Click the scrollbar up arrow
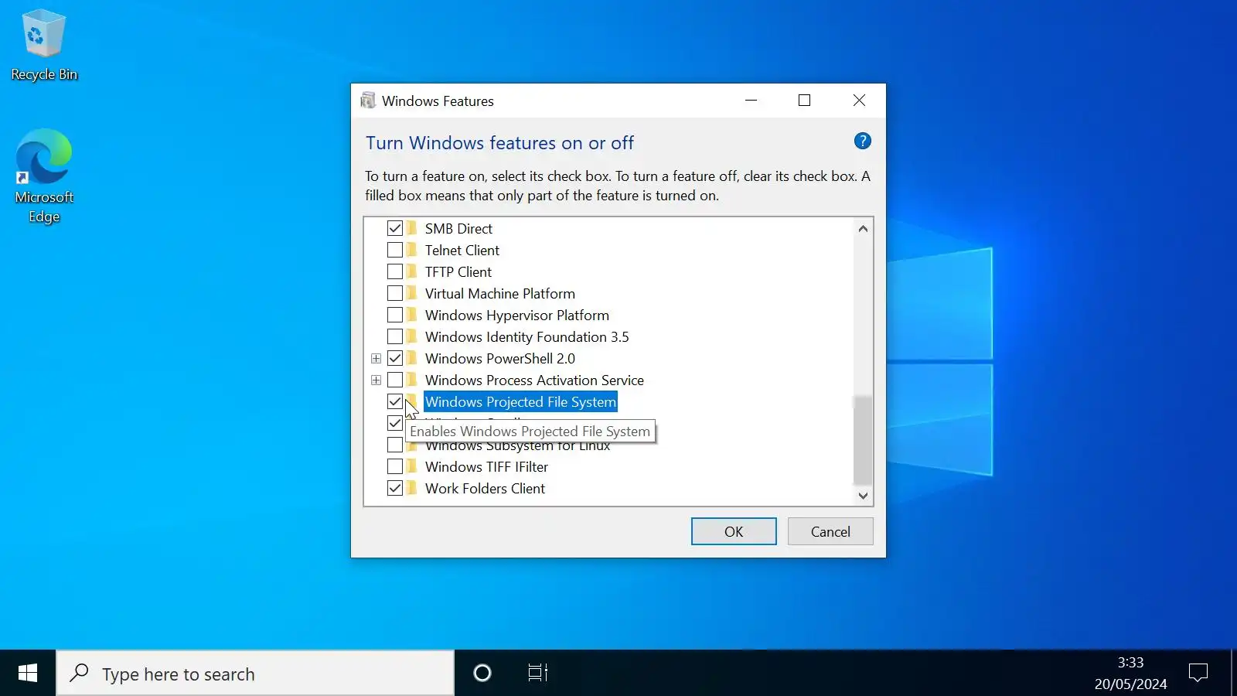Viewport: 1237px width, 696px height. click(x=863, y=228)
